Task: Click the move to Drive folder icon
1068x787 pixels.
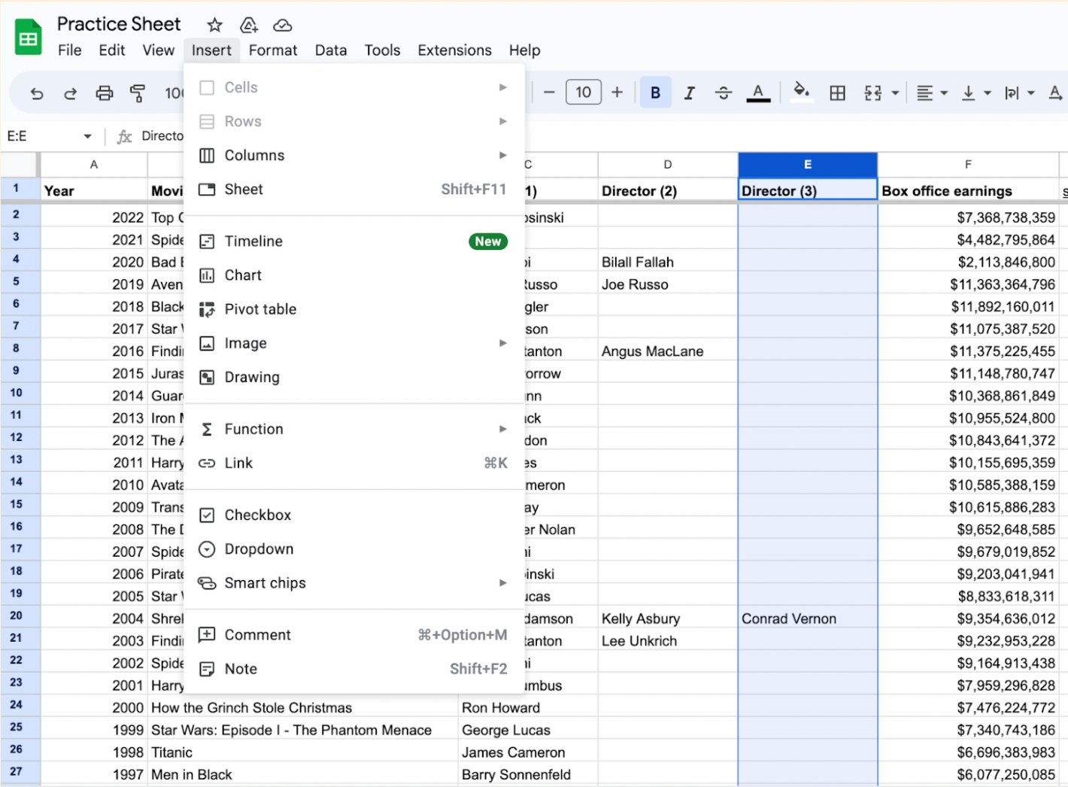Action: click(x=249, y=25)
